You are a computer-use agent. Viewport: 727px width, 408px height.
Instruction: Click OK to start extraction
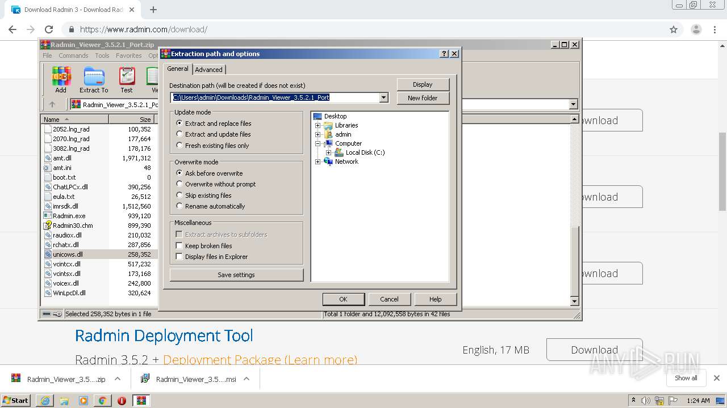tap(343, 299)
